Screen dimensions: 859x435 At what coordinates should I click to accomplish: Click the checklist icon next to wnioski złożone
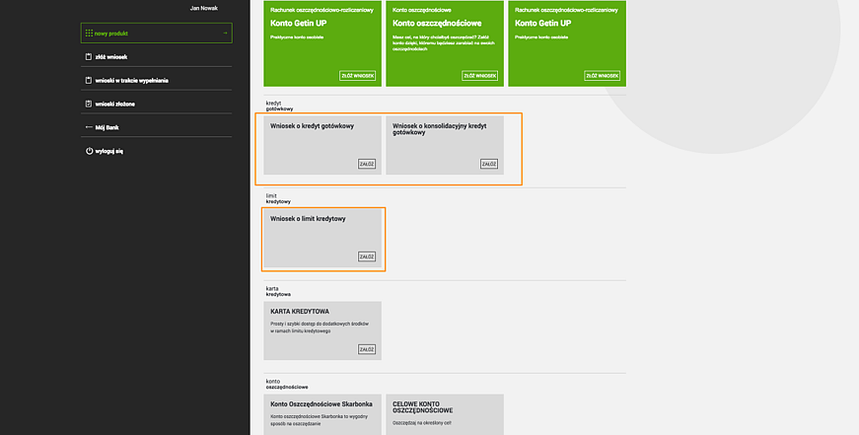coord(89,105)
